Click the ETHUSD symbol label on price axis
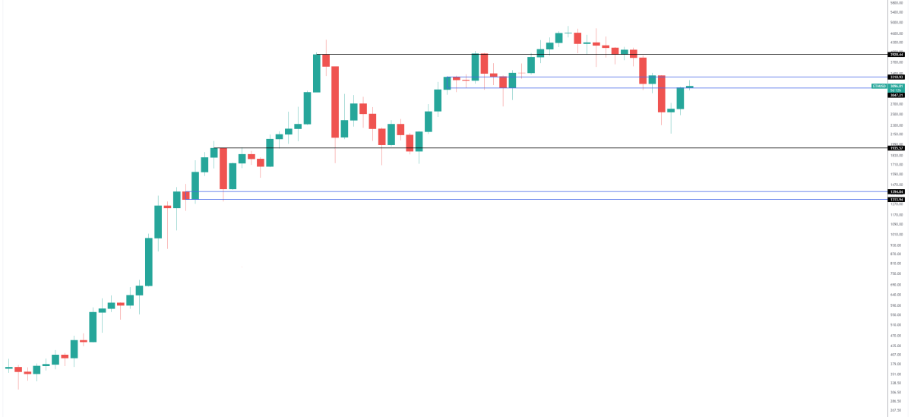The width and height of the screenshot is (911, 417). pyautogui.click(x=879, y=86)
